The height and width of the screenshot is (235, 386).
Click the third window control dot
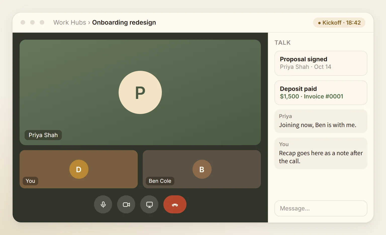click(x=42, y=22)
